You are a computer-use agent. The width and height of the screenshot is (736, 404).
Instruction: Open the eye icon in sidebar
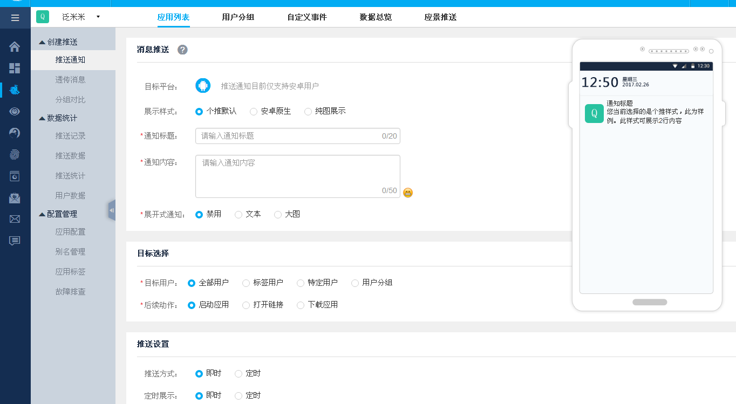click(x=15, y=111)
